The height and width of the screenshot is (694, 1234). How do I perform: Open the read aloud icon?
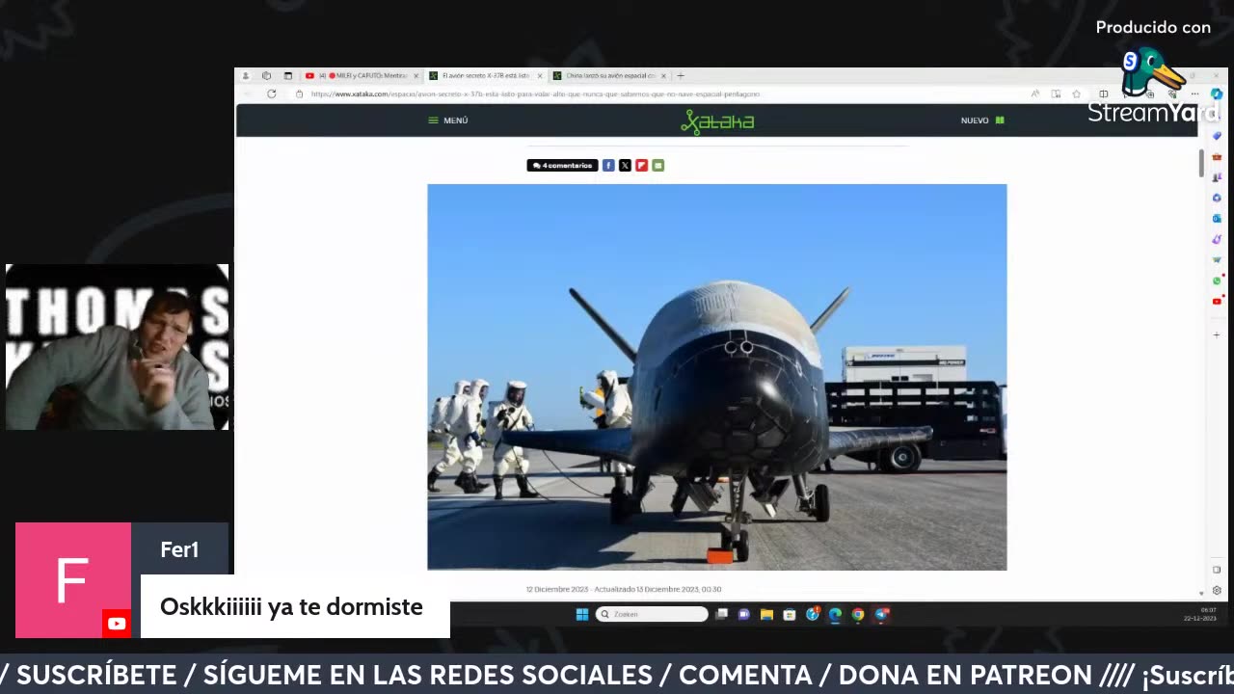click(1035, 93)
